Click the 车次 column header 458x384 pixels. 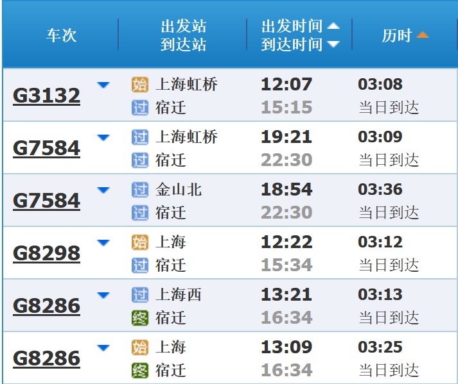click(x=61, y=35)
